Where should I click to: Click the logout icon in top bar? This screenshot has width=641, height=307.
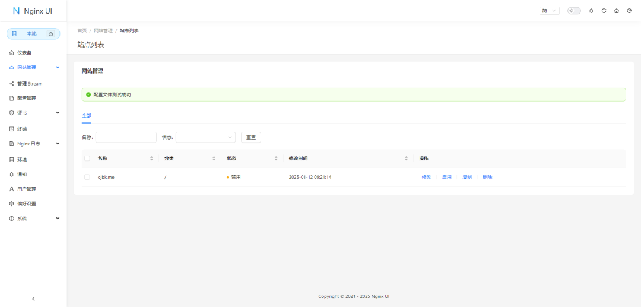tap(629, 11)
